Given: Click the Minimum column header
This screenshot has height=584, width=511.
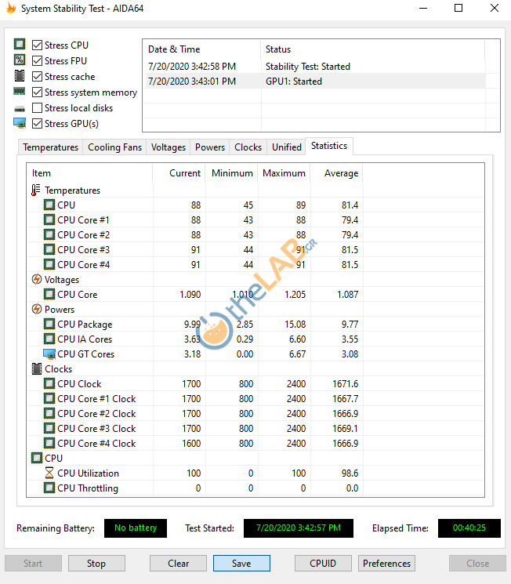Looking at the screenshot, I should pos(232,173).
